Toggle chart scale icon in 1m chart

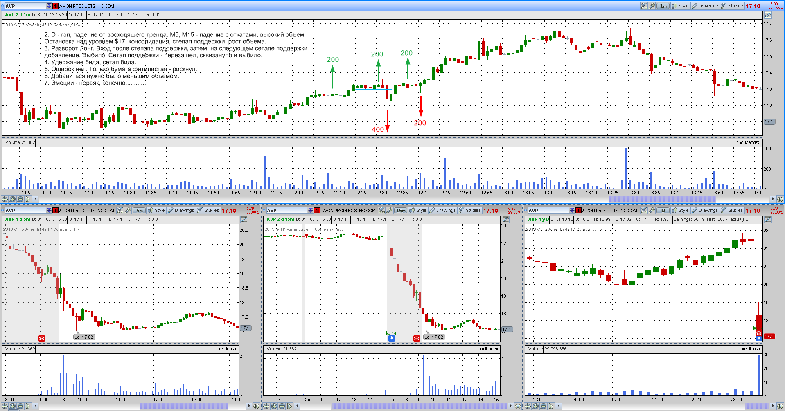pos(768,15)
